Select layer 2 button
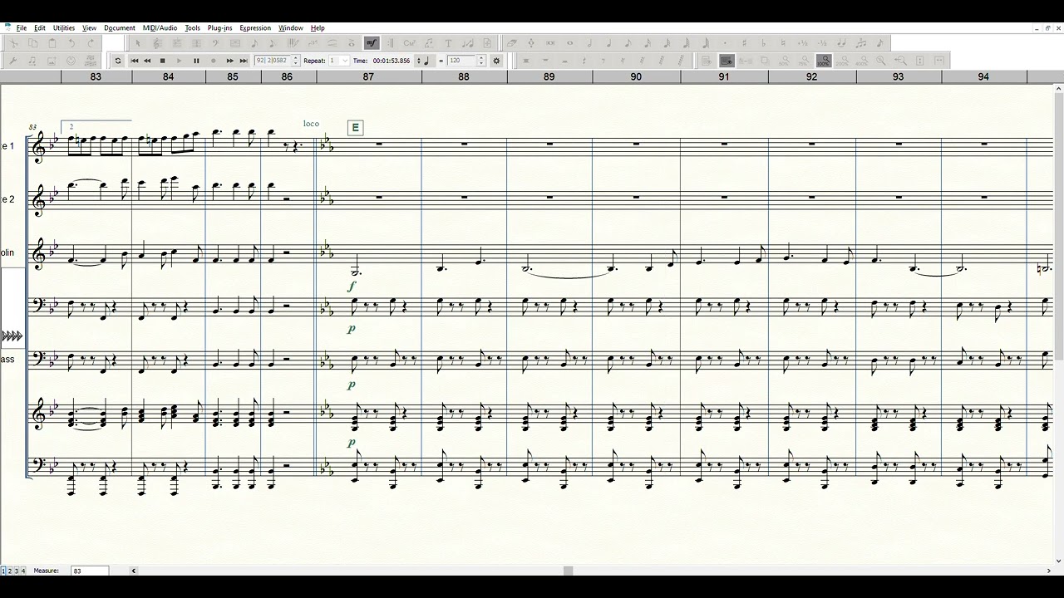 coord(10,571)
